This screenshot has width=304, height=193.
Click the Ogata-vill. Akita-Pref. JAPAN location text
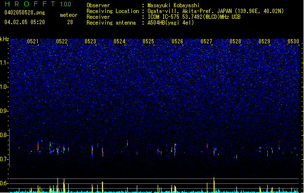click(216, 11)
